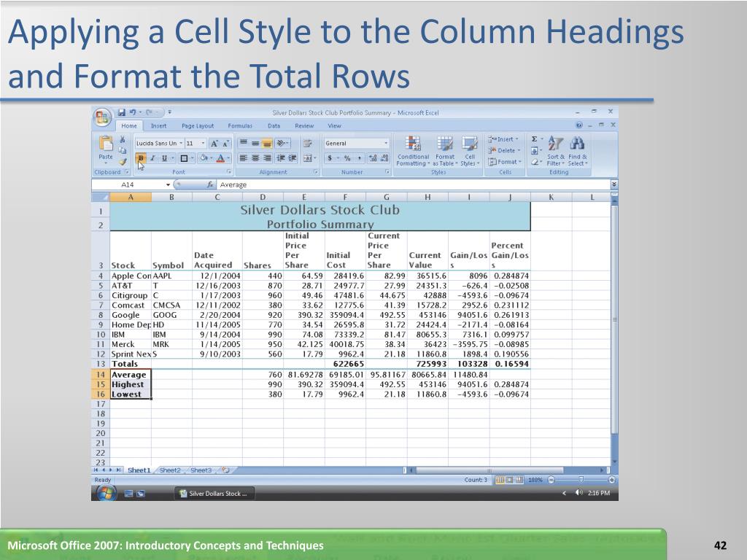
Task: Toggle Bottom Align vertical alignment
Action: coord(267,144)
